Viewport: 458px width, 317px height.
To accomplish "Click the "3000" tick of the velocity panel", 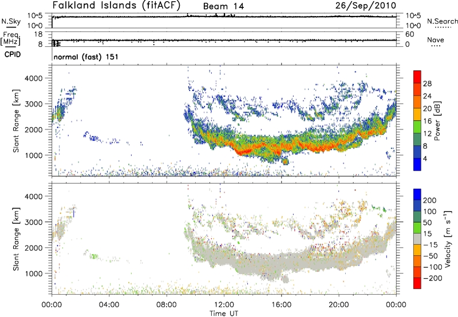I will click(x=33, y=222).
